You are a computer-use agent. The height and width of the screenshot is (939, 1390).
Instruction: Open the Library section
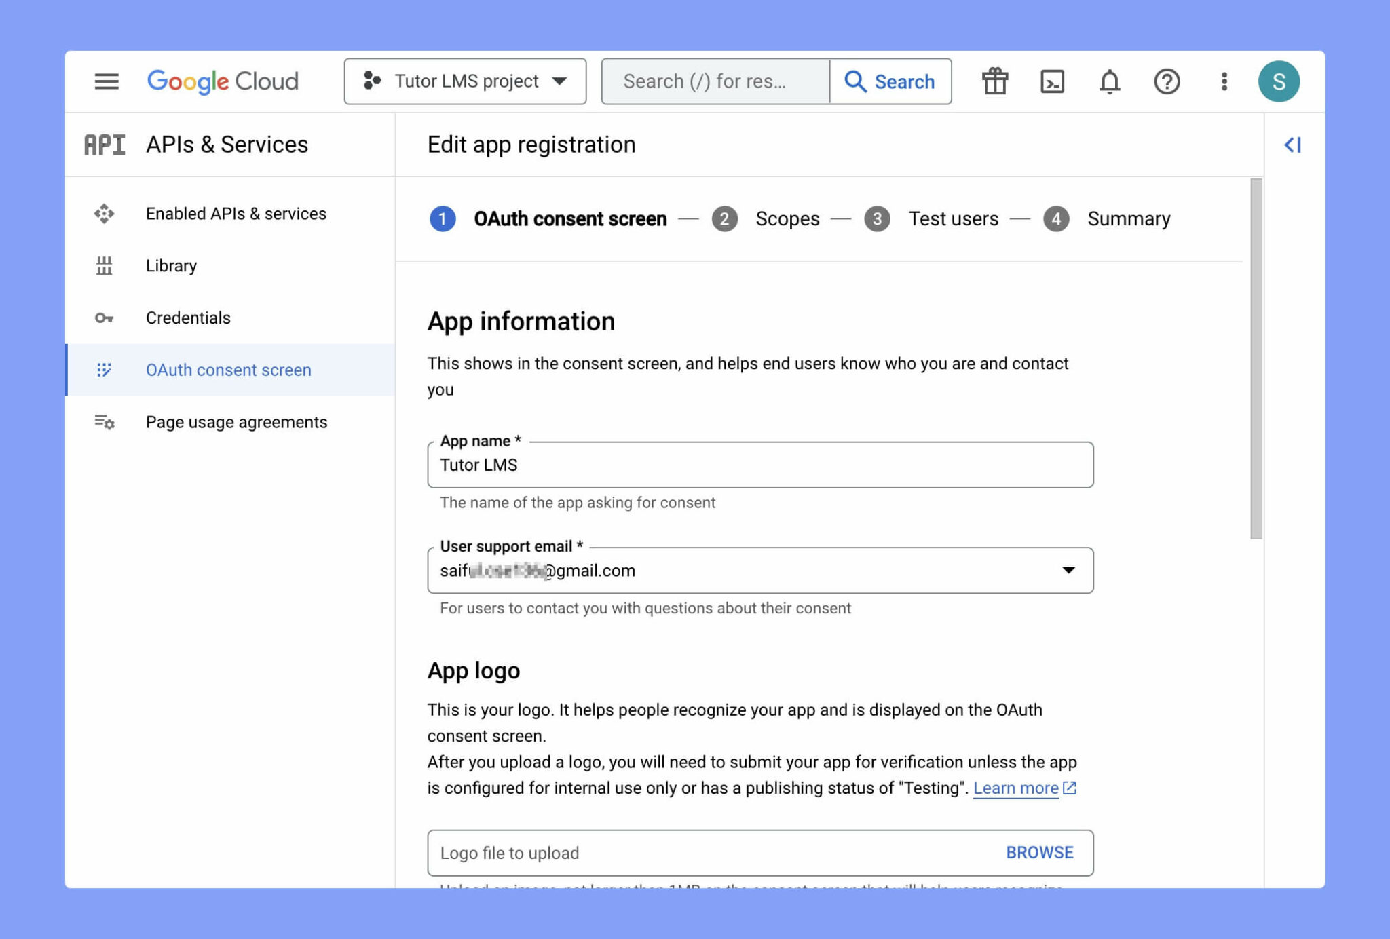(x=170, y=265)
